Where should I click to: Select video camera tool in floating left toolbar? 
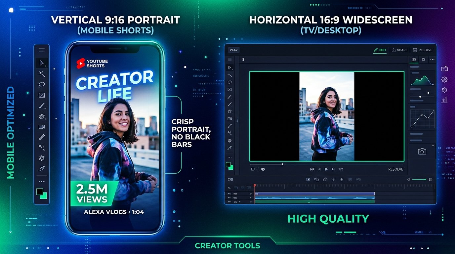(42, 127)
